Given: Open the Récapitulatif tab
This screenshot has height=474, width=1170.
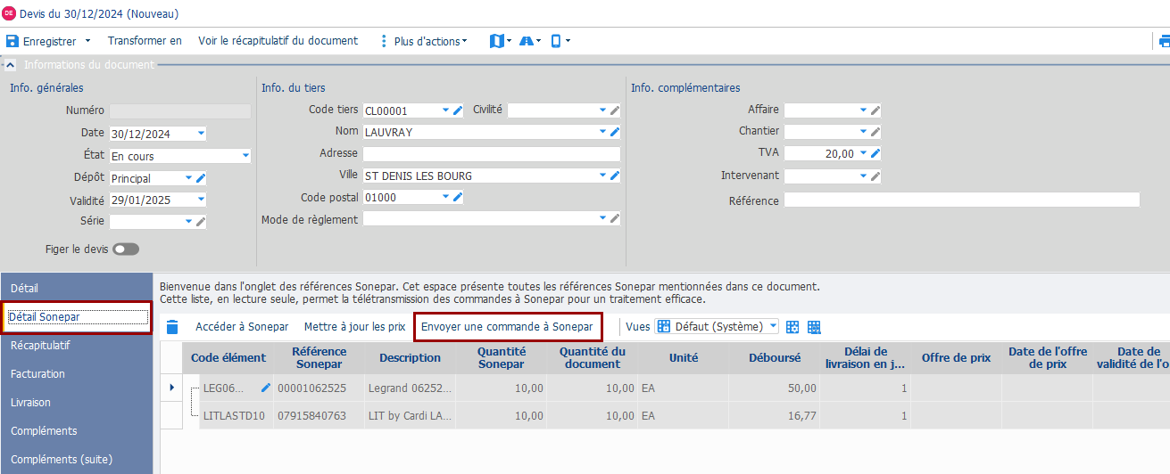Looking at the screenshot, I should click(x=77, y=345).
